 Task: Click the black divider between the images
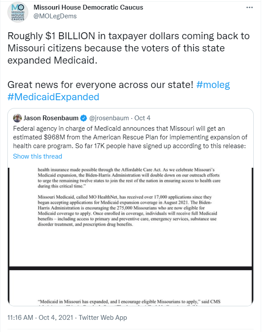(x=130, y=268)
